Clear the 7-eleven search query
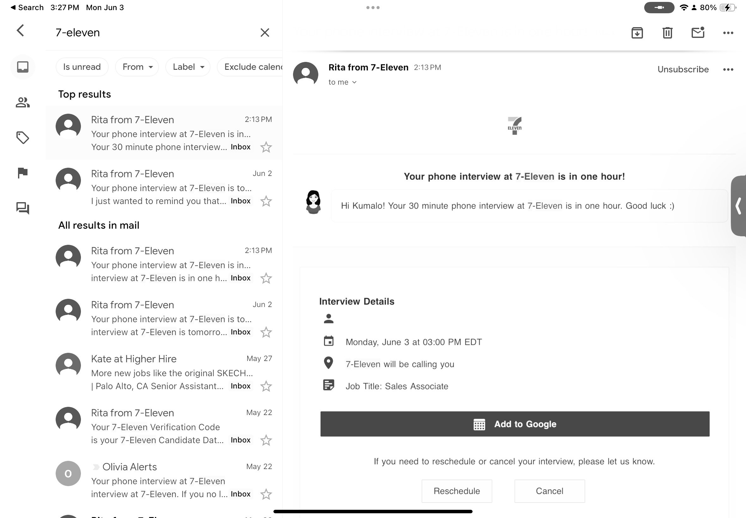 pos(265,33)
